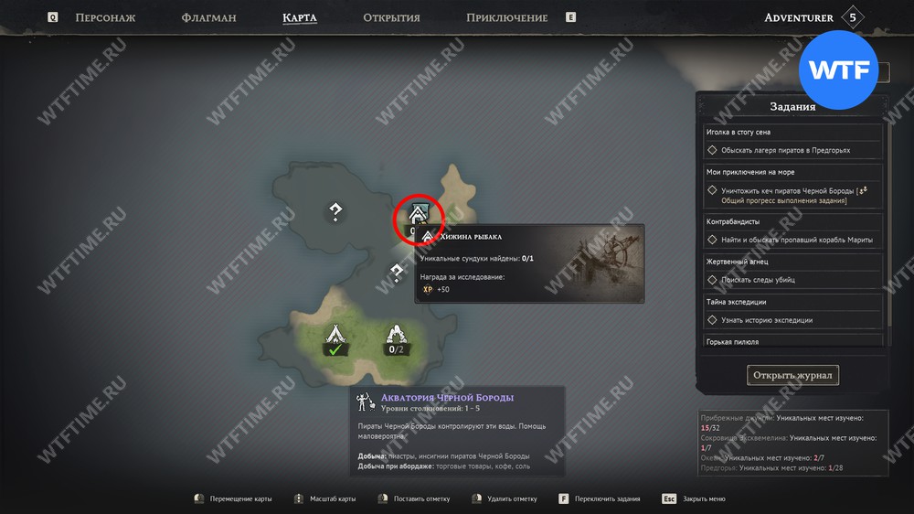Click the F Переключить задания hint
This screenshot has height=514, width=914.
[x=600, y=498]
